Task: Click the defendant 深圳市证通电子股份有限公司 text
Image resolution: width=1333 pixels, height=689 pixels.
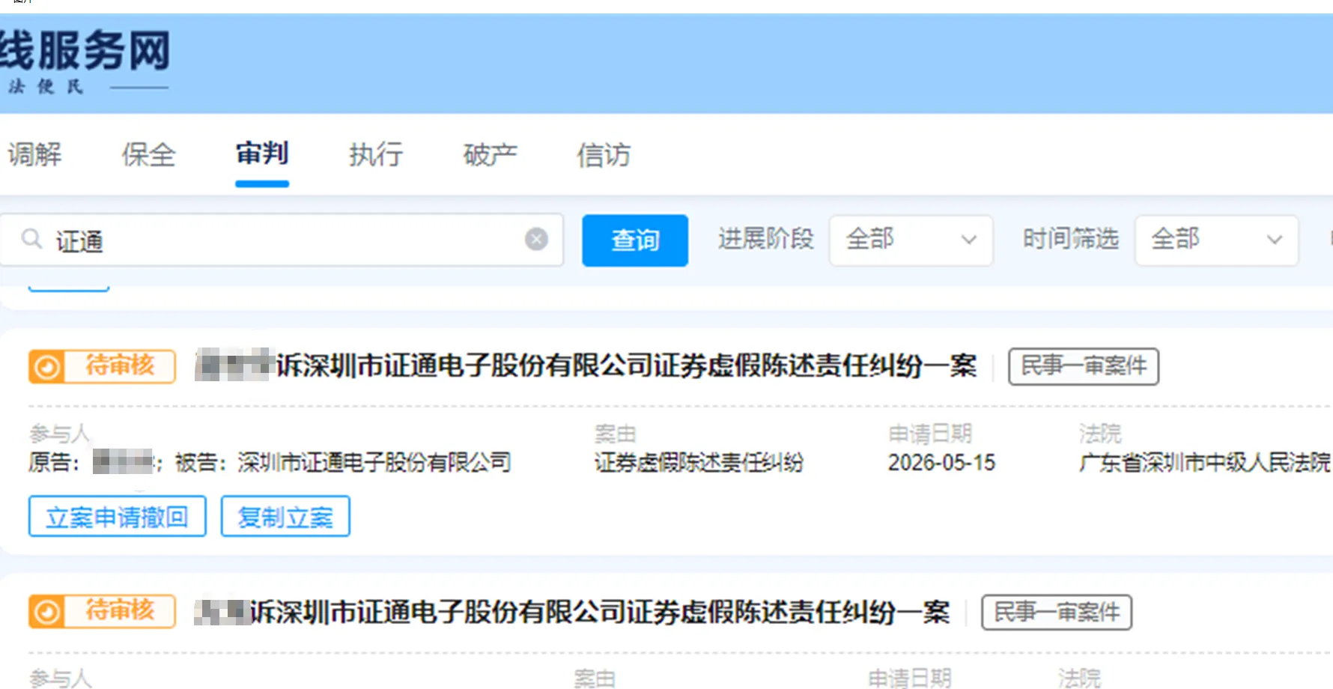Action: click(x=374, y=463)
